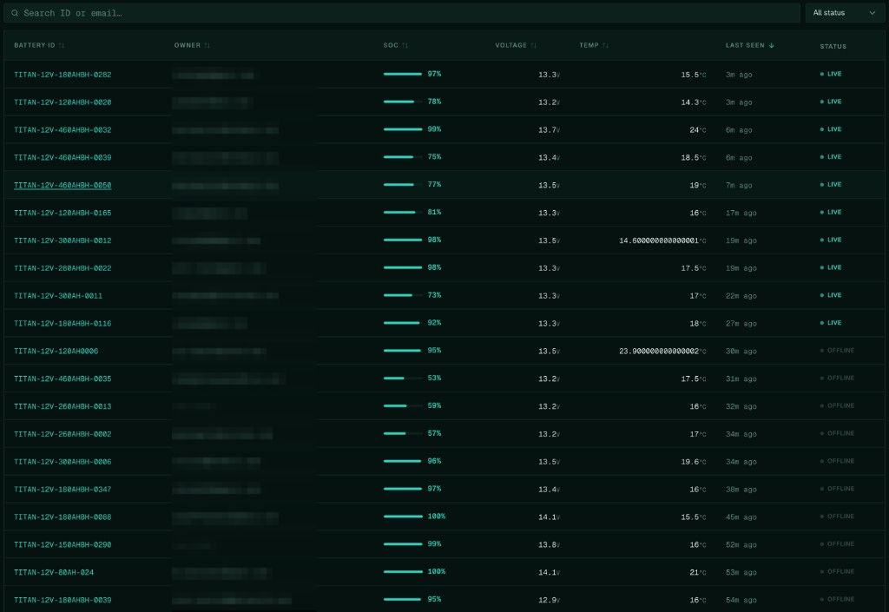The height and width of the screenshot is (612, 889).
Task: Open battery TITAN-12V-180AHBH-0282
Action: tap(63, 75)
